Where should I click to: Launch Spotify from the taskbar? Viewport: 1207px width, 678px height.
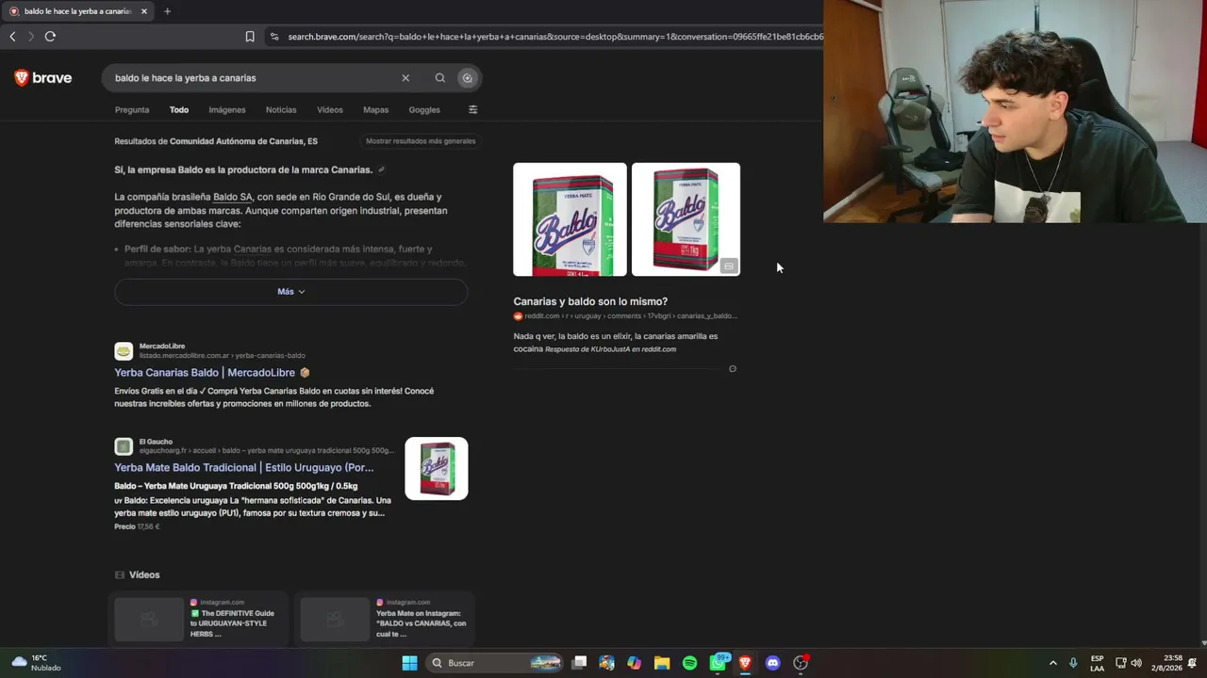coord(689,663)
